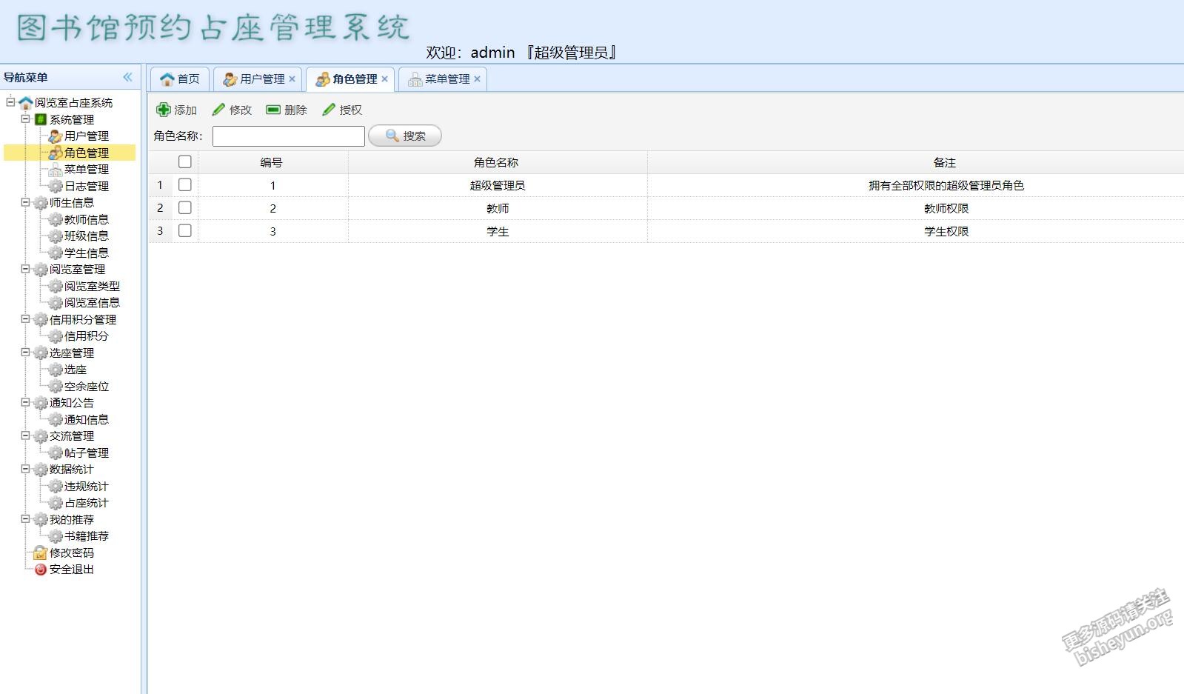Screen dimensions: 1184x694
Task: Click the 搜索 button
Action: tap(405, 136)
